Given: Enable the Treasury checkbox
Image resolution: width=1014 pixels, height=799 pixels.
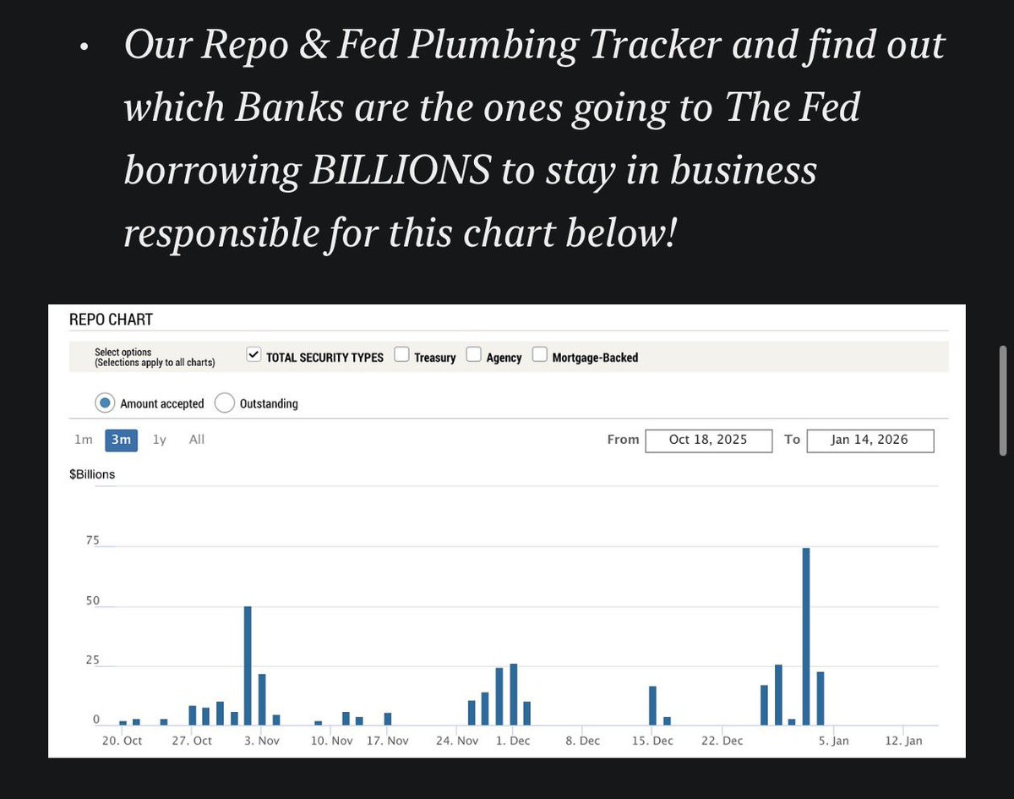Looking at the screenshot, I should [x=402, y=355].
